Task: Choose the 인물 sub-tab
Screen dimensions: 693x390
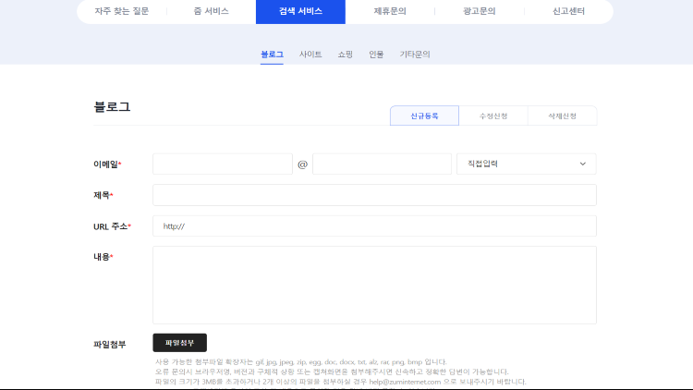Action: click(376, 55)
